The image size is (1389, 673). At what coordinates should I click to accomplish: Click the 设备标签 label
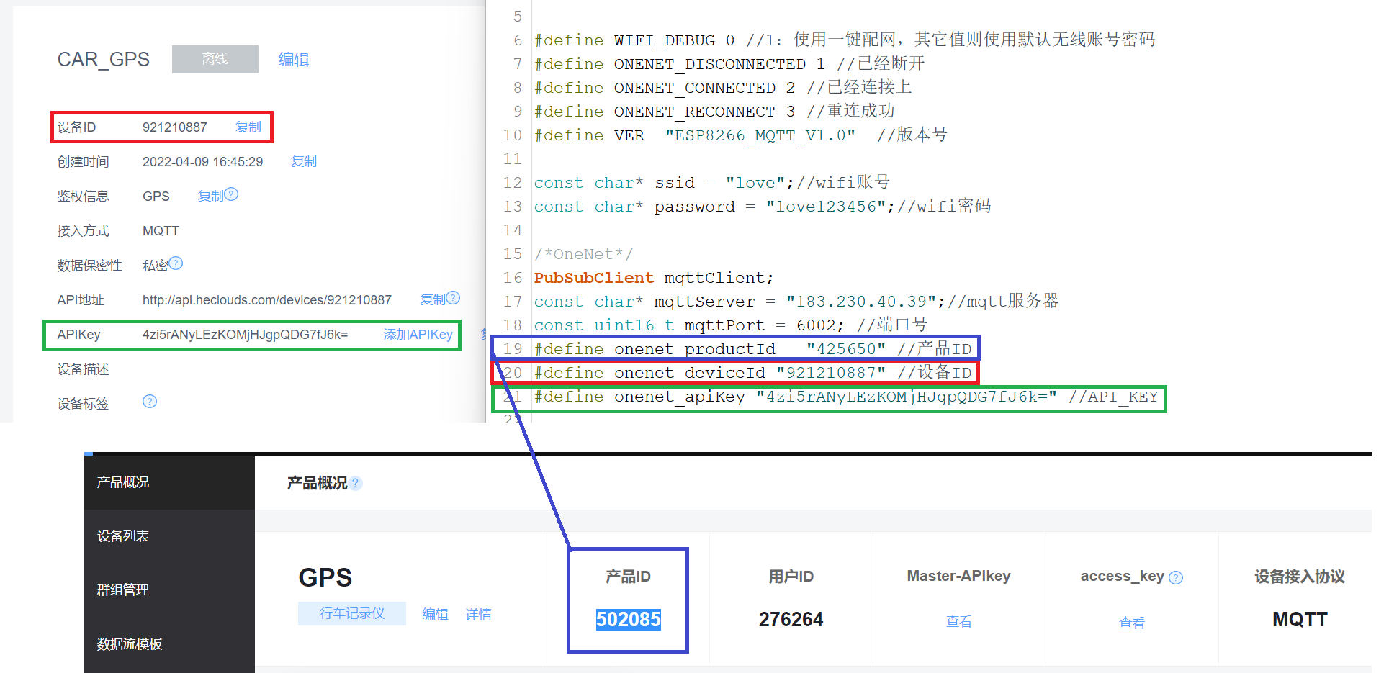(x=84, y=404)
